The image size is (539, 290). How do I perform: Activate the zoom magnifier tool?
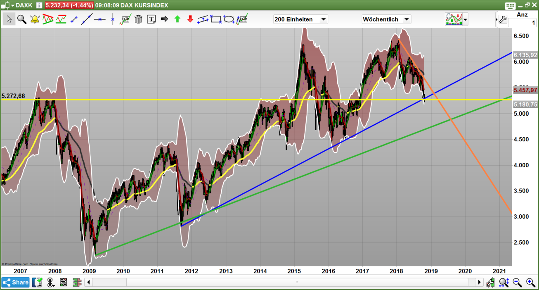[x=21, y=19]
